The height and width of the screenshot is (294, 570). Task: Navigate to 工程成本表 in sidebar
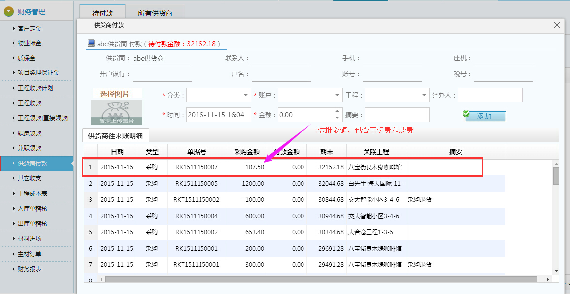[33, 194]
